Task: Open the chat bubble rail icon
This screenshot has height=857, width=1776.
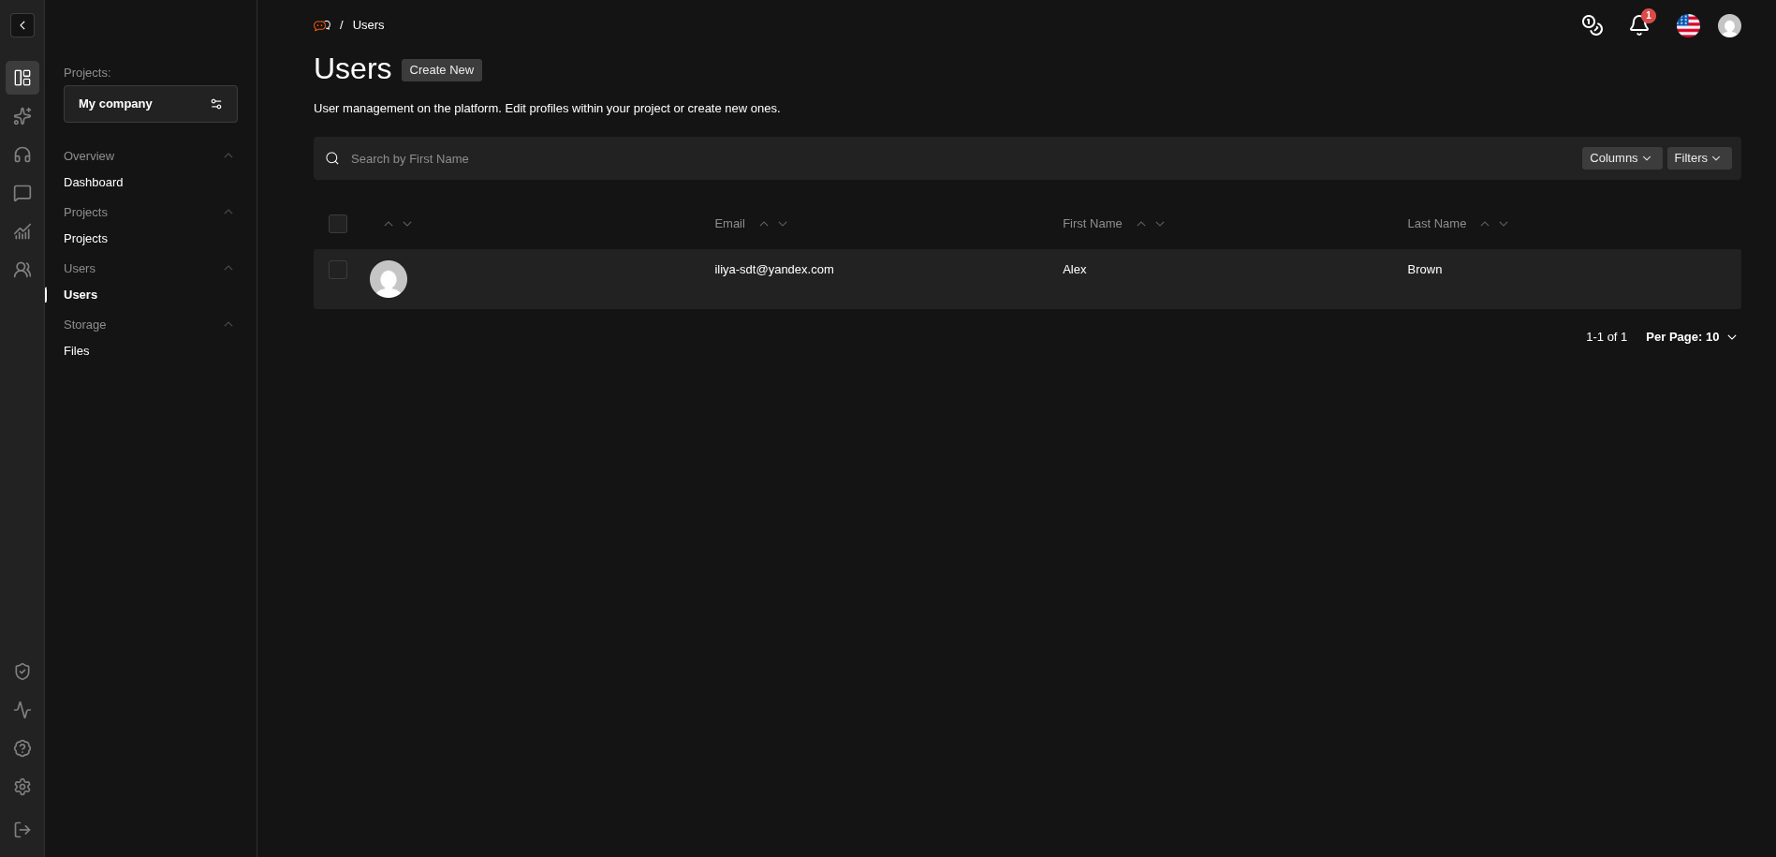Action: [x=22, y=193]
